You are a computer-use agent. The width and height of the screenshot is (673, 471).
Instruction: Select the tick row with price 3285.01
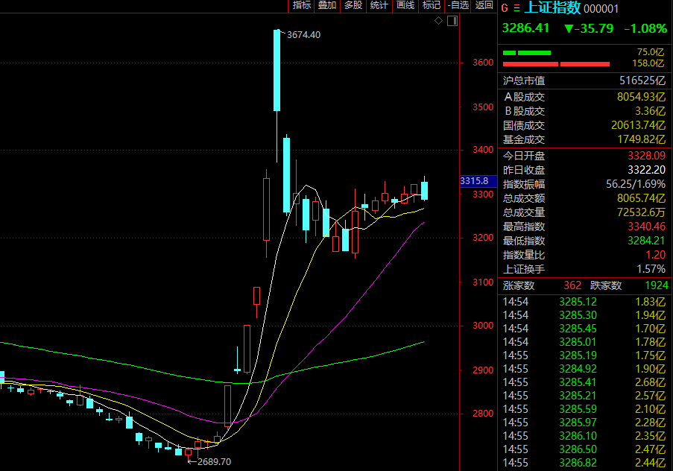(584, 342)
